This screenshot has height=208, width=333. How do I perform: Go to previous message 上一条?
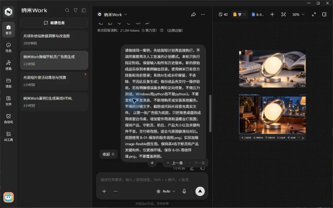click(x=175, y=163)
